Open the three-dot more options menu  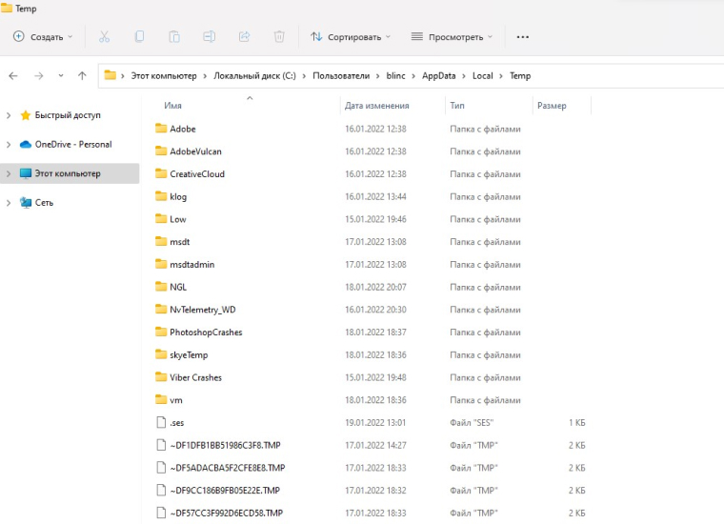point(522,37)
